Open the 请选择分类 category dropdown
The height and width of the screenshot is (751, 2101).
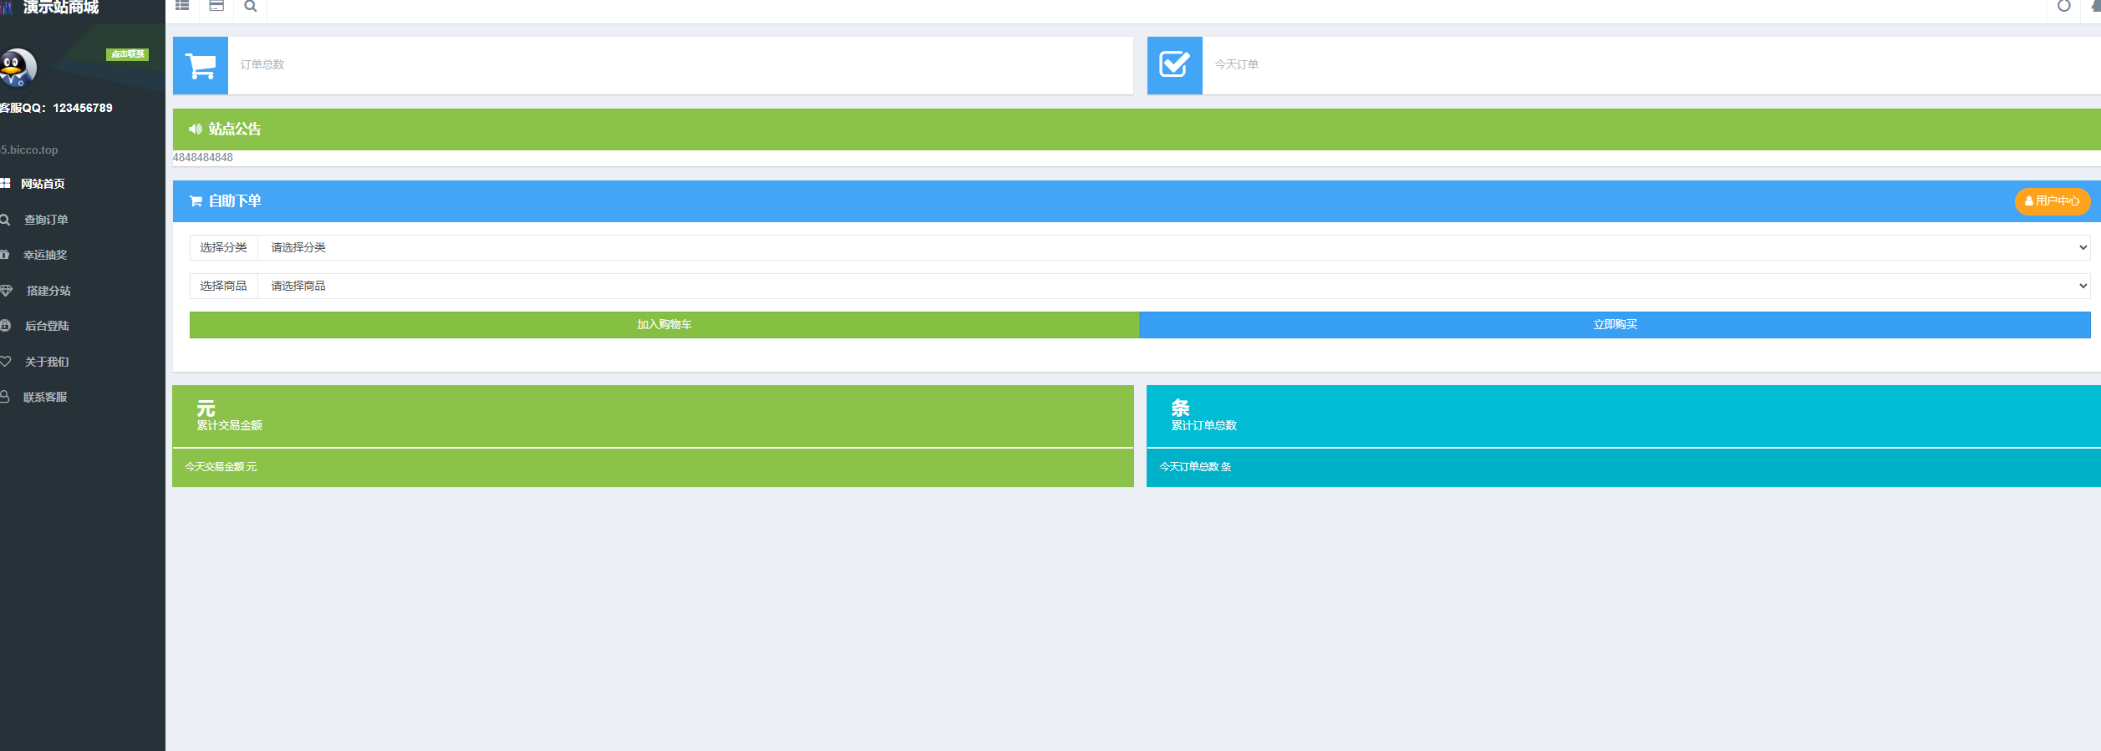tap(1173, 248)
